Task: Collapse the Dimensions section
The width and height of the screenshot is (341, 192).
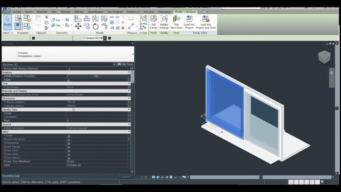Action: pos(129,98)
